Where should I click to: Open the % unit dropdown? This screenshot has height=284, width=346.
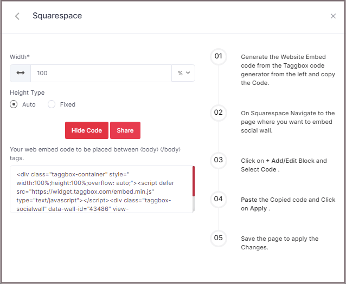[x=183, y=73]
